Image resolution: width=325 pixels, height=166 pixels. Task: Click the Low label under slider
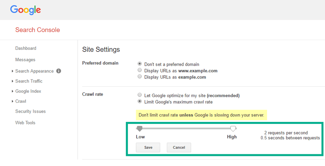pos(140,137)
